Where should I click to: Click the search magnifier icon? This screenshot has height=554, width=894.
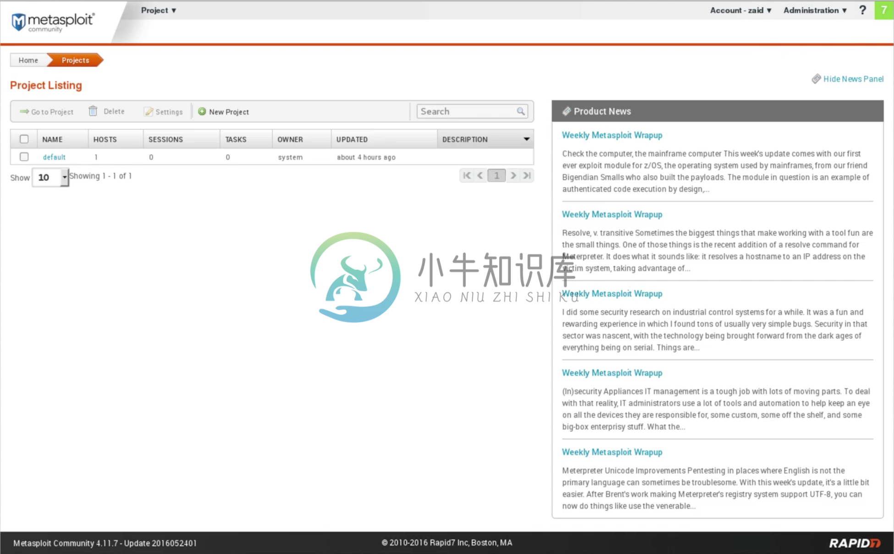point(521,111)
